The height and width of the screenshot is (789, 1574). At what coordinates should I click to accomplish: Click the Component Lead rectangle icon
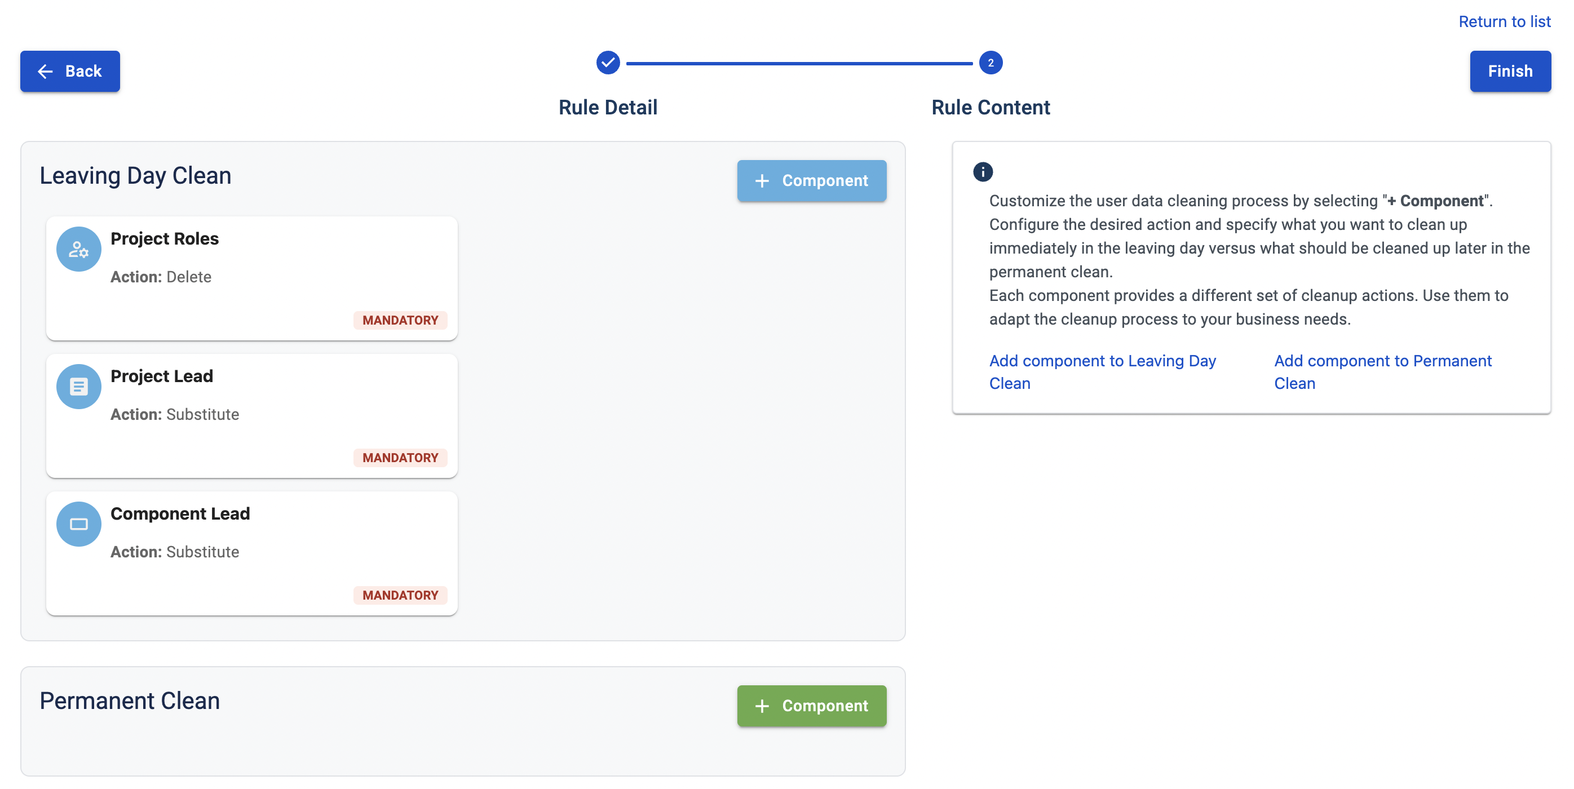79,524
